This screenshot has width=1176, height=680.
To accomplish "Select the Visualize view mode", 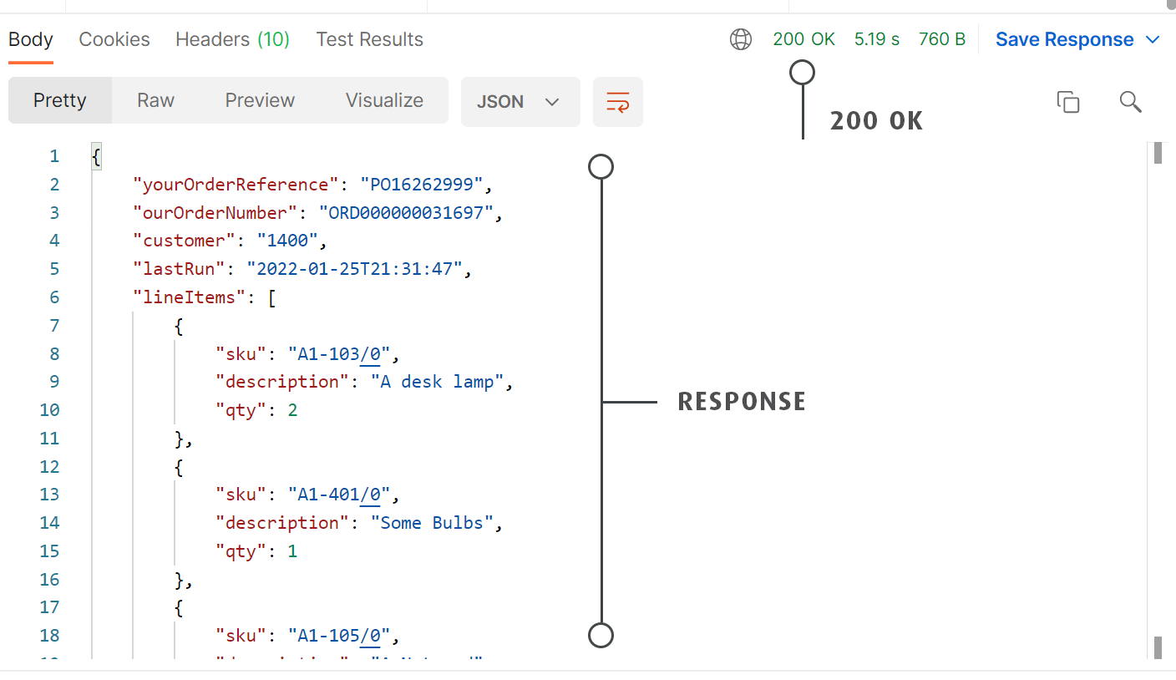I will point(384,100).
